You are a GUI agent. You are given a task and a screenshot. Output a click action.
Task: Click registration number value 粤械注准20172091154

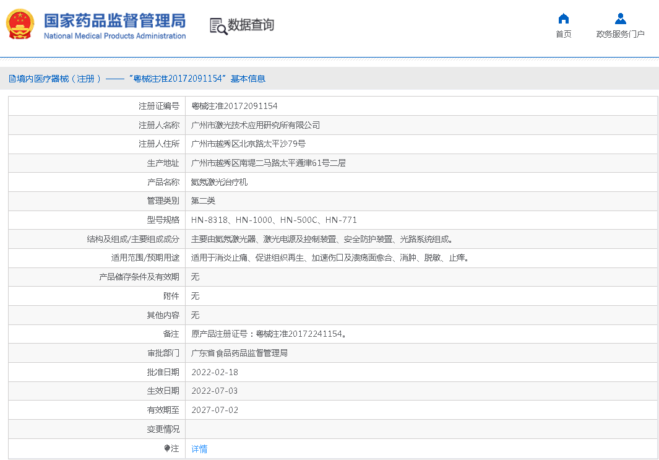(235, 106)
